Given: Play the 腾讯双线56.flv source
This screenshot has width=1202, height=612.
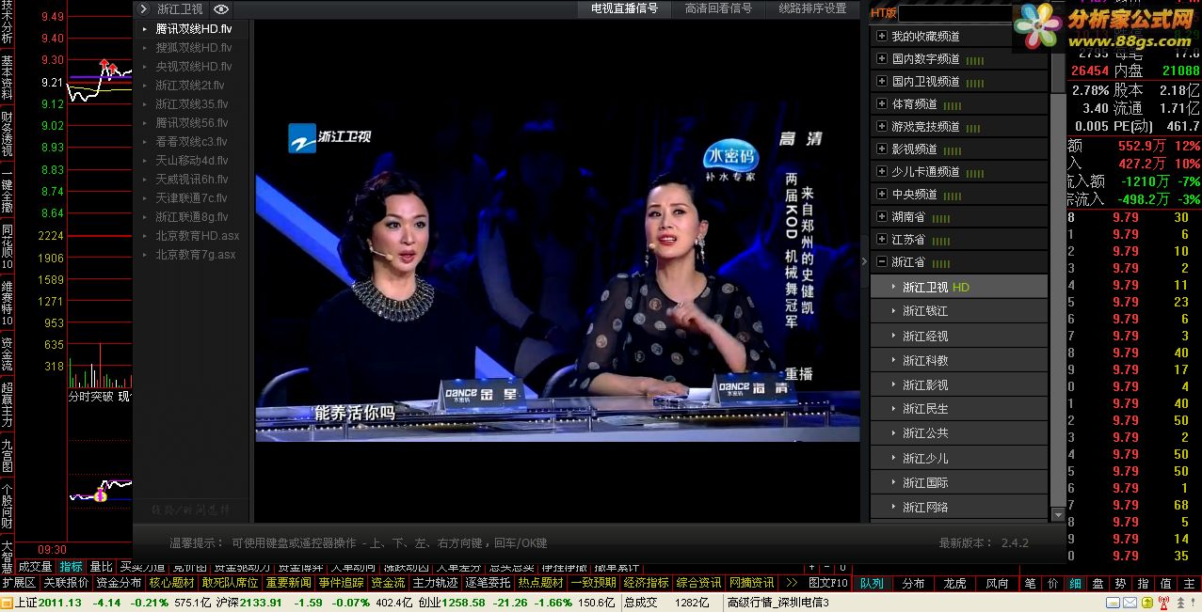Looking at the screenshot, I should coord(193,123).
